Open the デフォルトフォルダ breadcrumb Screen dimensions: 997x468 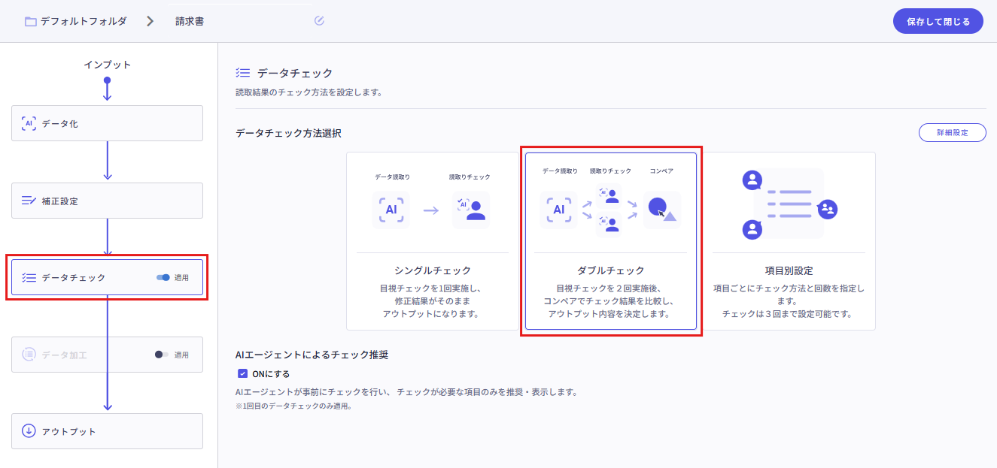click(x=84, y=21)
